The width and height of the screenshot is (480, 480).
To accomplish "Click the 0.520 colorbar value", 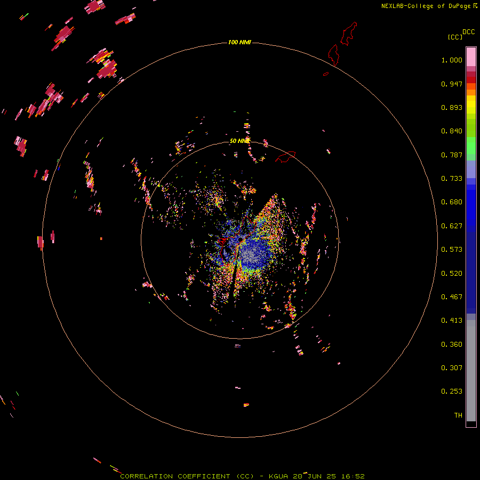I will (x=452, y=274).
